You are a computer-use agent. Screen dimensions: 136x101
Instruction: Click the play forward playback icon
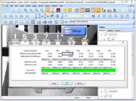tap(16, 16)
